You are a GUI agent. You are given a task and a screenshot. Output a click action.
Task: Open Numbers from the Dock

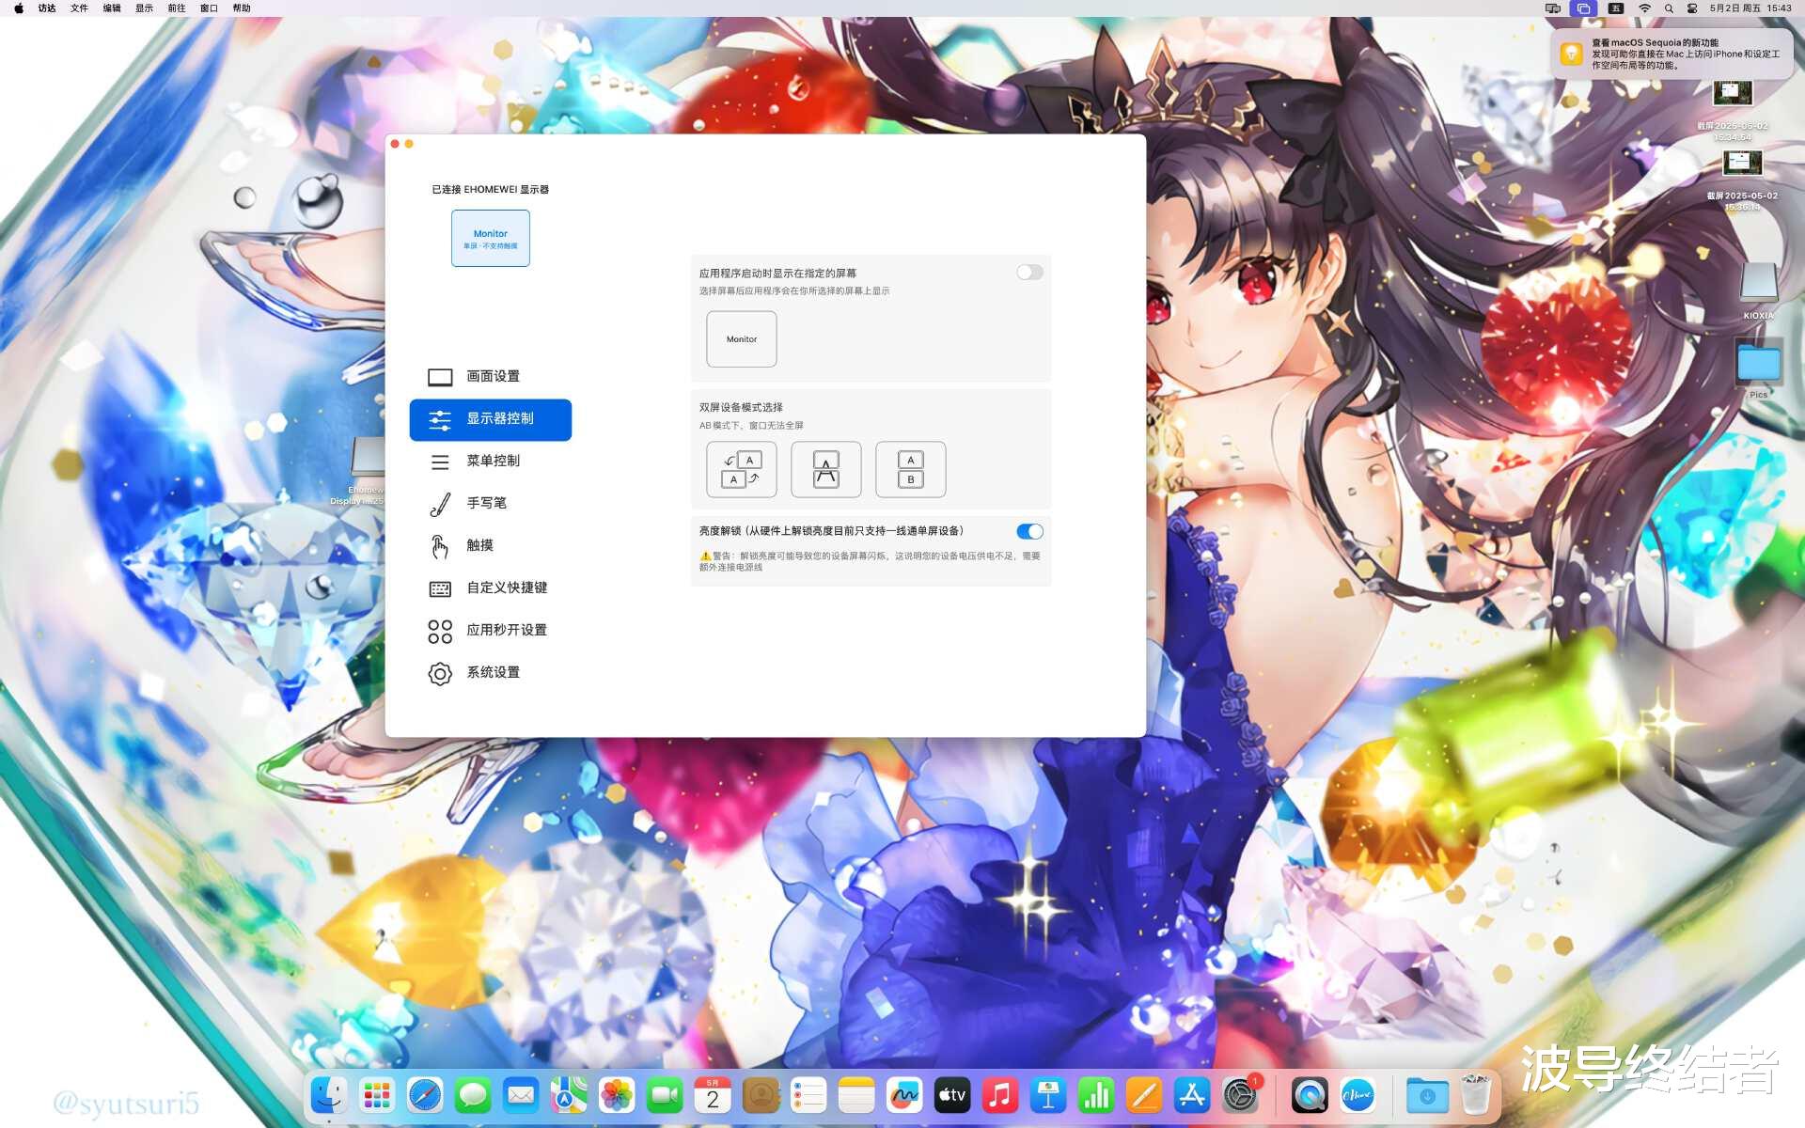[x=1096, y=1095]
